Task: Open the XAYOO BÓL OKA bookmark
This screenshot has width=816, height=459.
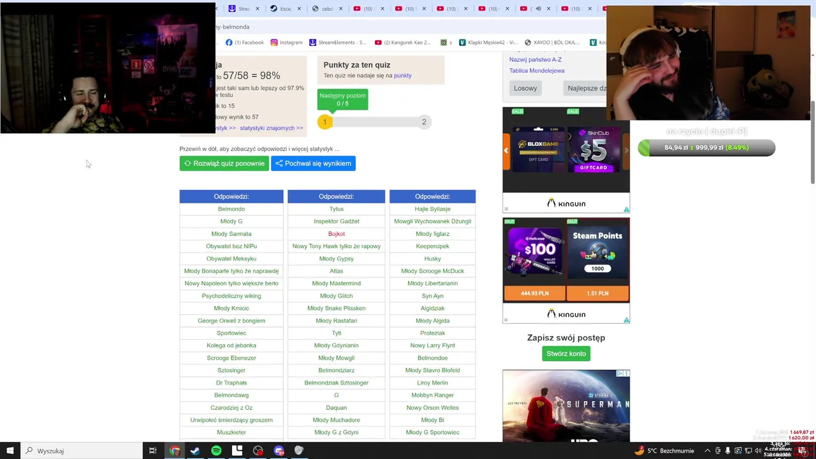Action: pyautogui.click(x=552, y=43)
